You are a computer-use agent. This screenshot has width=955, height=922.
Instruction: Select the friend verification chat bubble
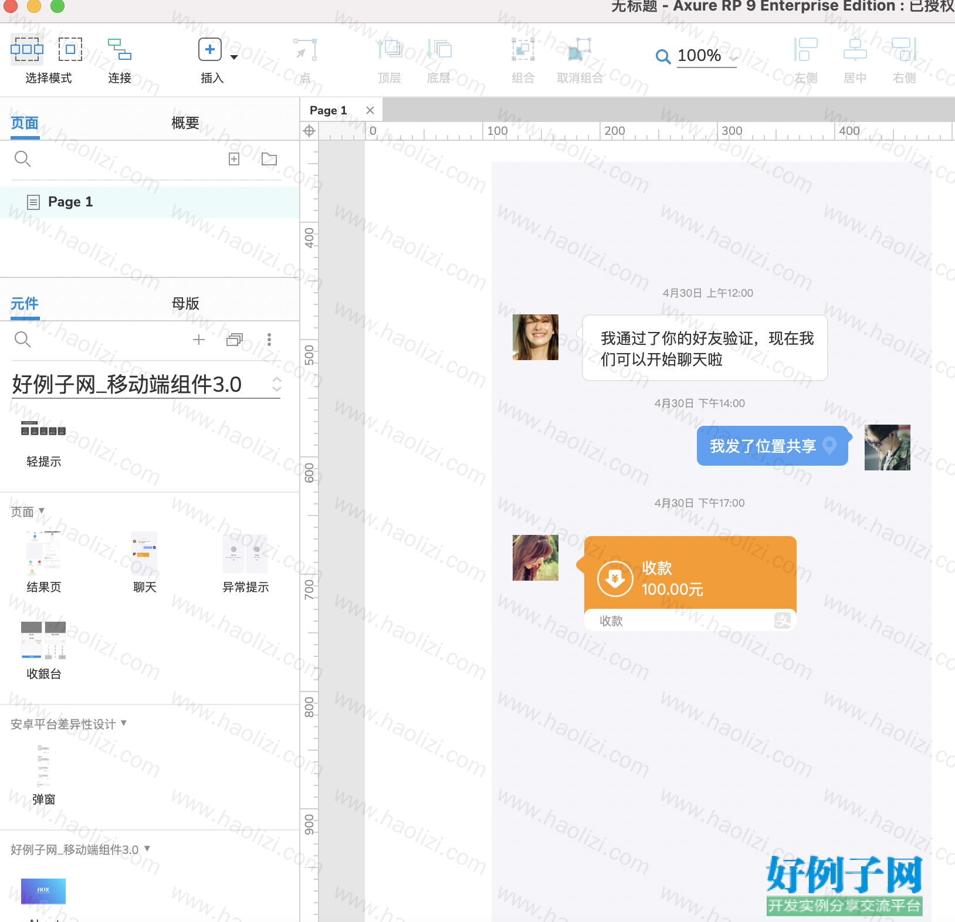click(705, 348)
